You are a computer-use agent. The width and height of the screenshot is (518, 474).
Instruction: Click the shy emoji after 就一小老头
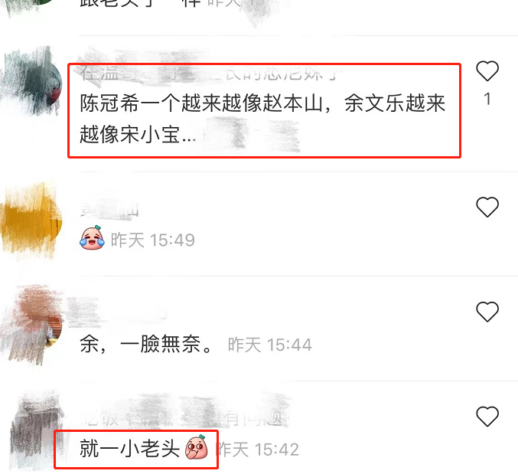[196, 447]
